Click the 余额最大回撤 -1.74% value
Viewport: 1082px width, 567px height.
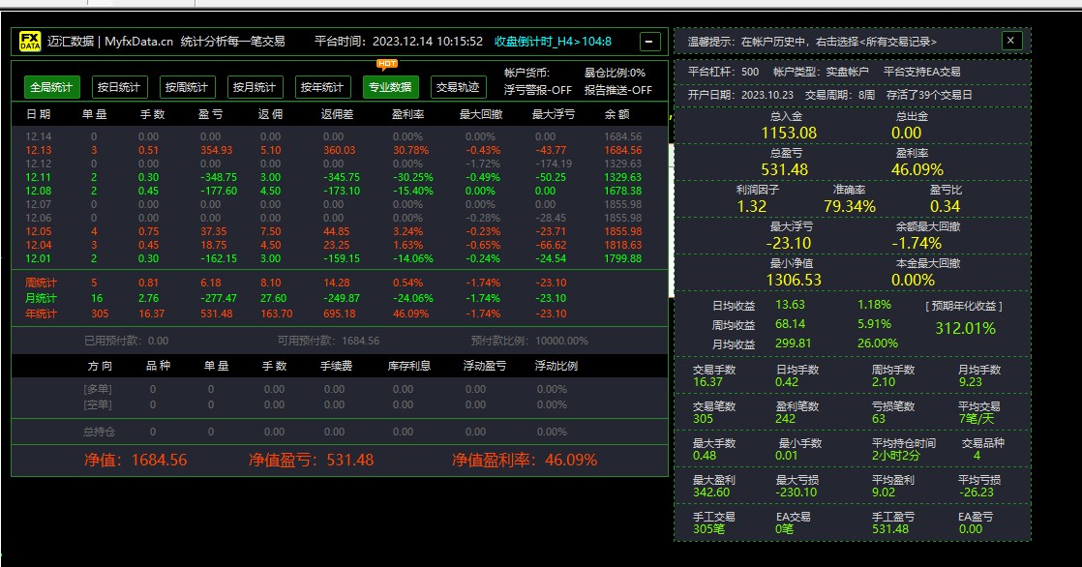pos(917,244)
